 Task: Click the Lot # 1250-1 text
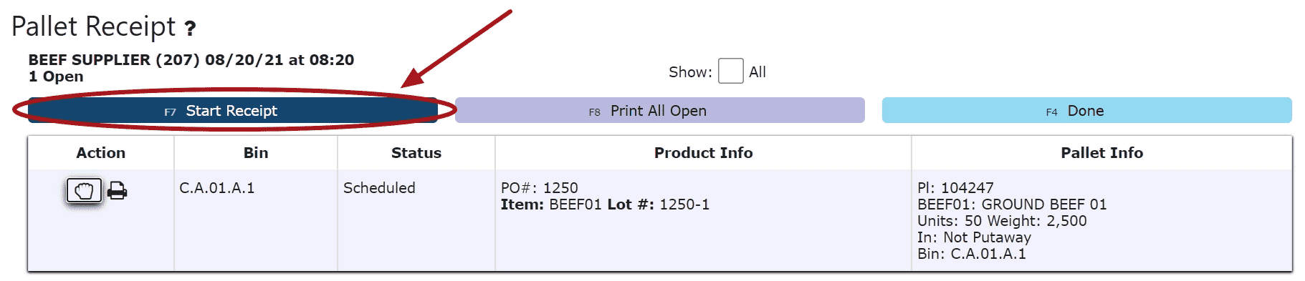(658, 204)
